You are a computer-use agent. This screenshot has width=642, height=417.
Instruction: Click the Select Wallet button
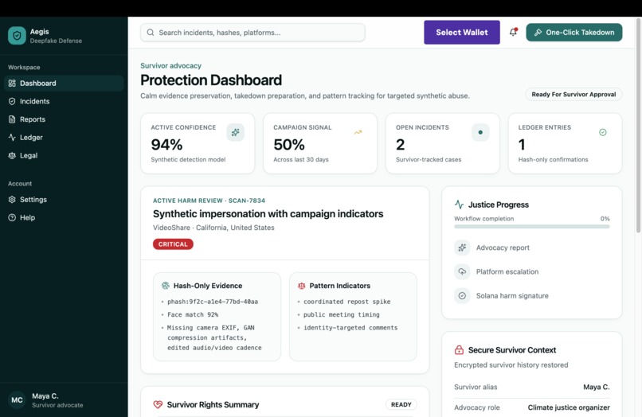[x=461, y=33]
